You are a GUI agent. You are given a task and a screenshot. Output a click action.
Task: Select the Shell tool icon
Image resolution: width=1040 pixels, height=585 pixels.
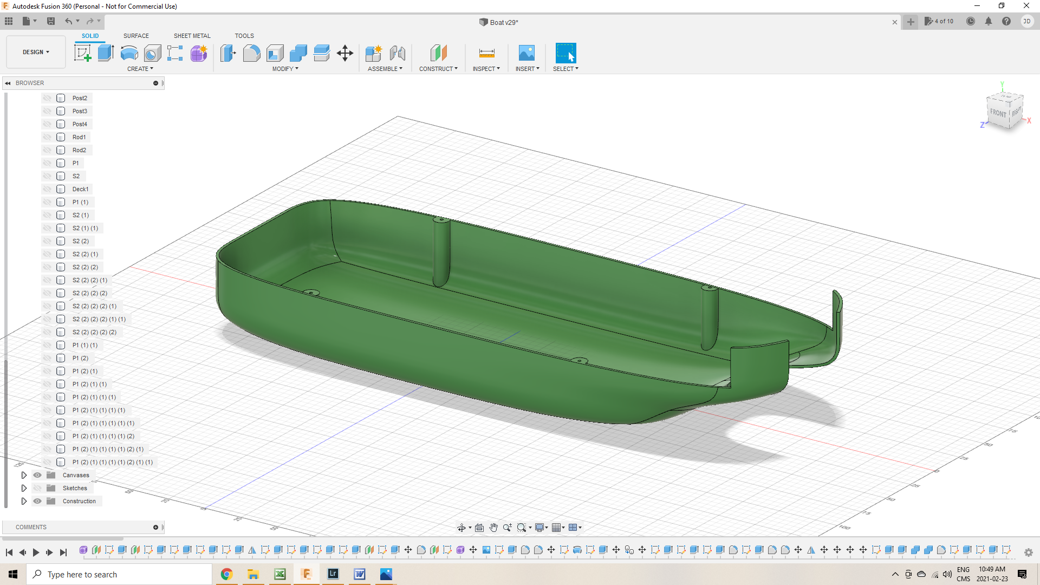(275, 53)
